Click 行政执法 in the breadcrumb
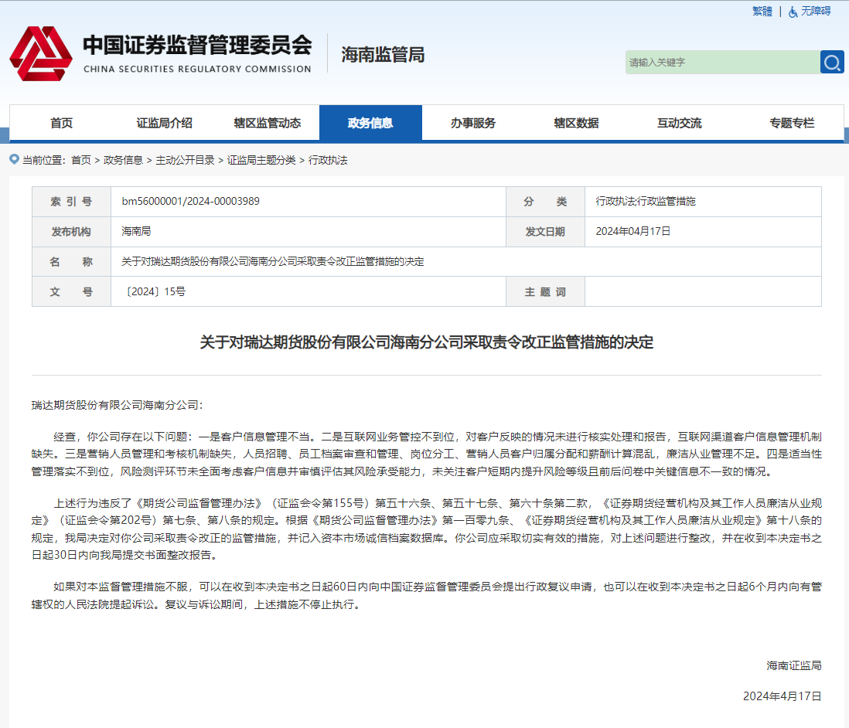Screen dimensions: 849x728 (328, 160)
